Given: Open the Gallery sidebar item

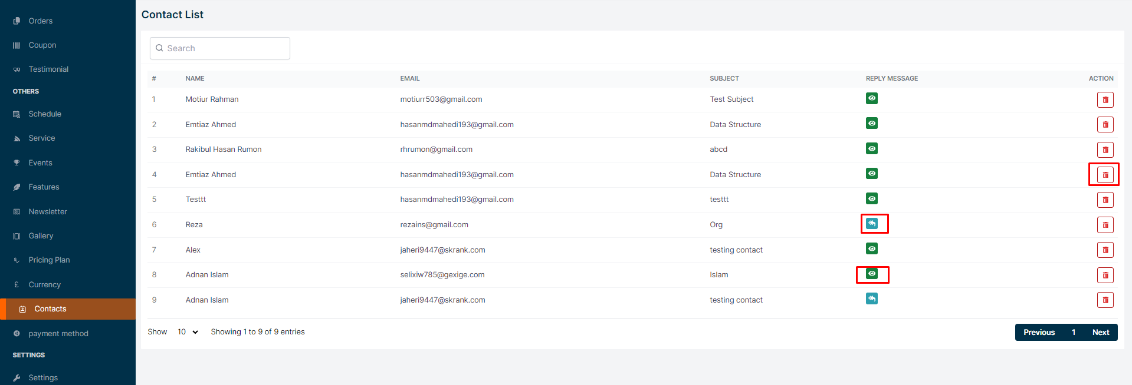Looking at the screenshot, I should pos(41,235).
